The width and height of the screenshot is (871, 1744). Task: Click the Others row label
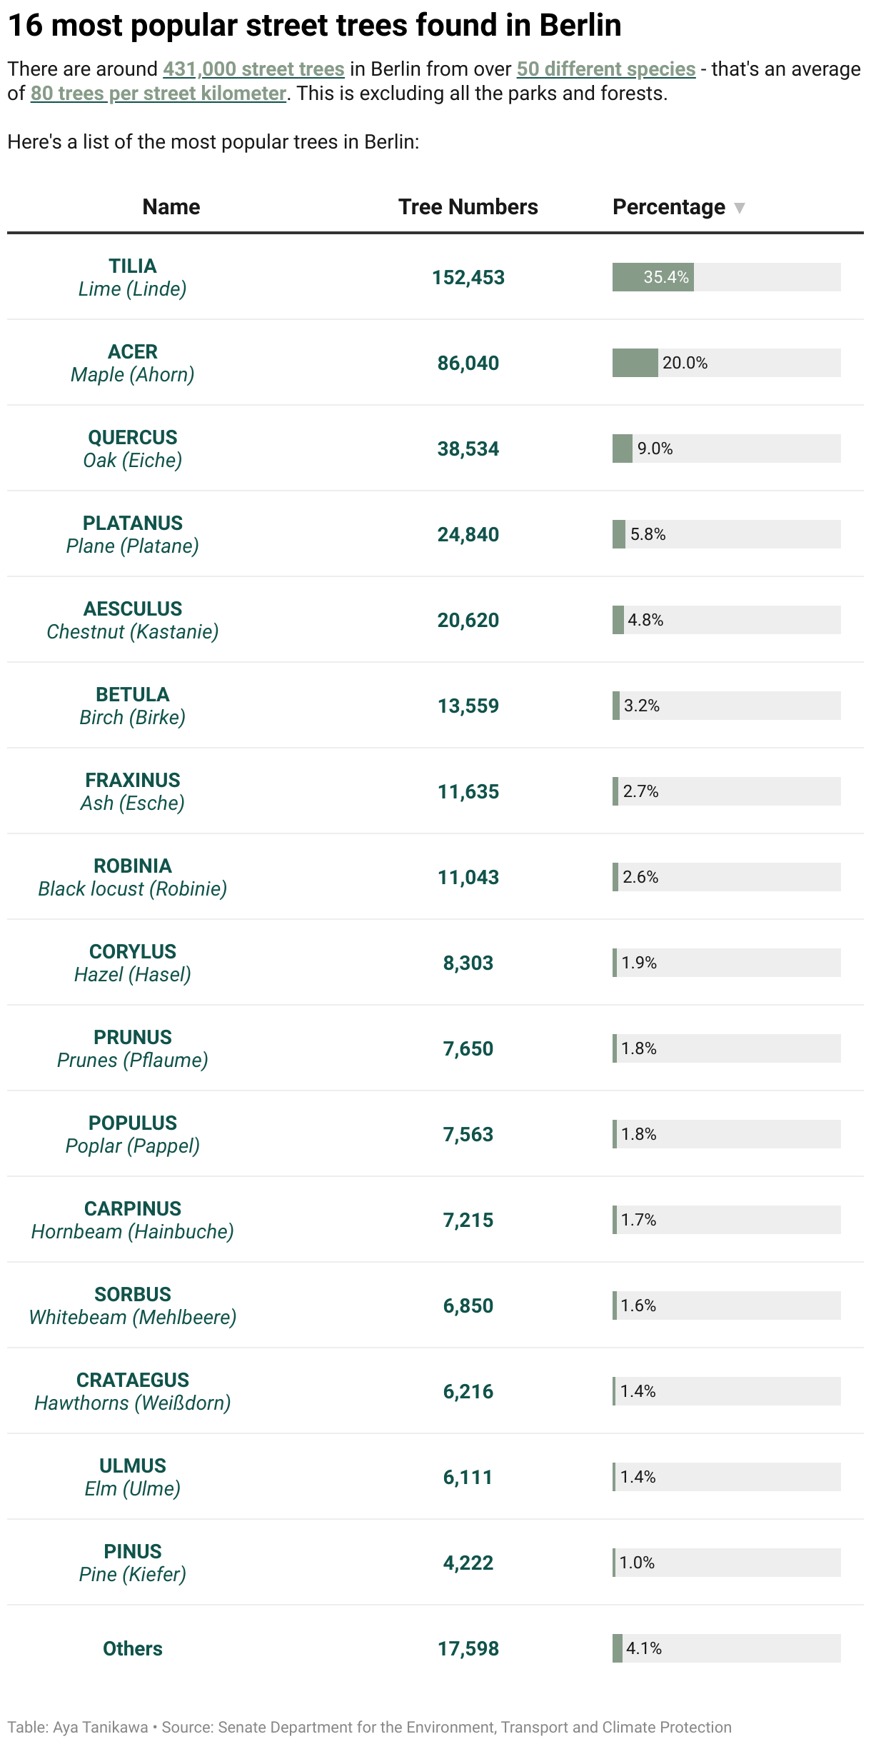(x=133, y=1648)
